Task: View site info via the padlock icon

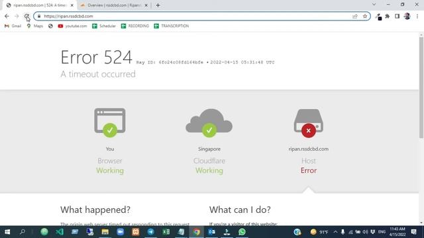Action: point(39,16)
